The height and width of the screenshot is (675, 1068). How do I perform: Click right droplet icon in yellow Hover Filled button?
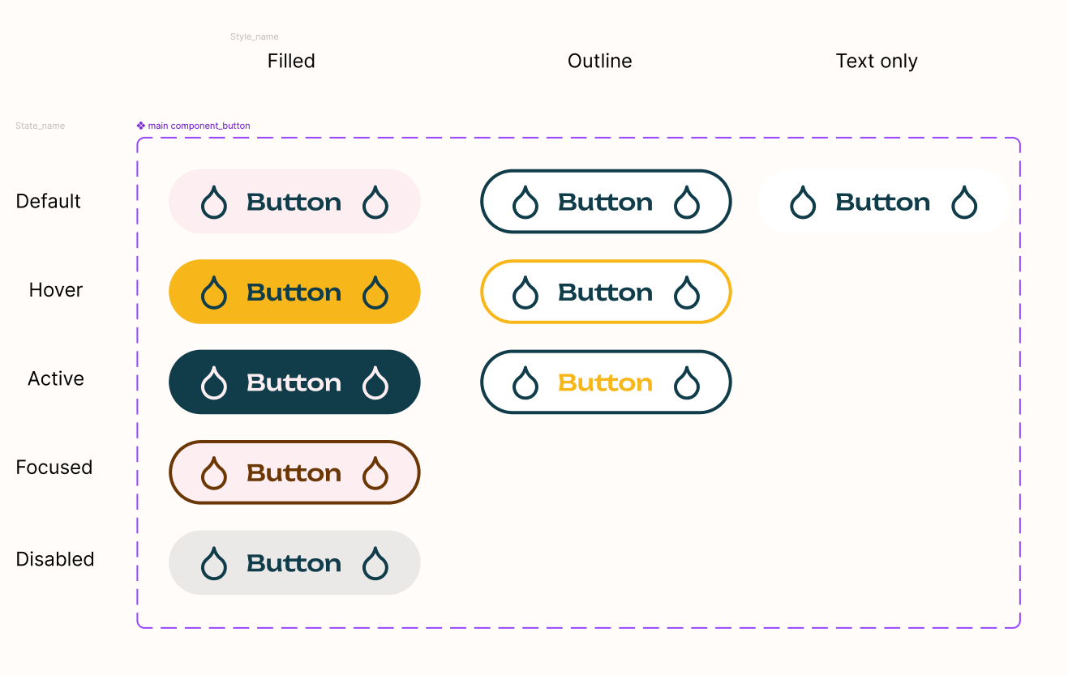coord(375,293)
